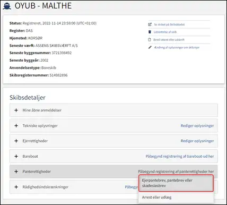
Task: Click Rediger oplysninger in Tekniske oplysninger row
Action: point(197,126)
